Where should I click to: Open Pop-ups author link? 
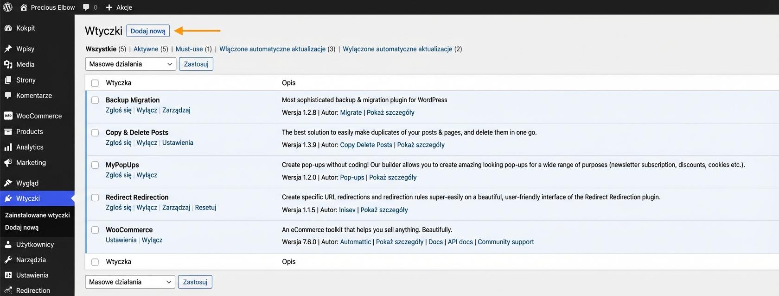coord(352,177)
